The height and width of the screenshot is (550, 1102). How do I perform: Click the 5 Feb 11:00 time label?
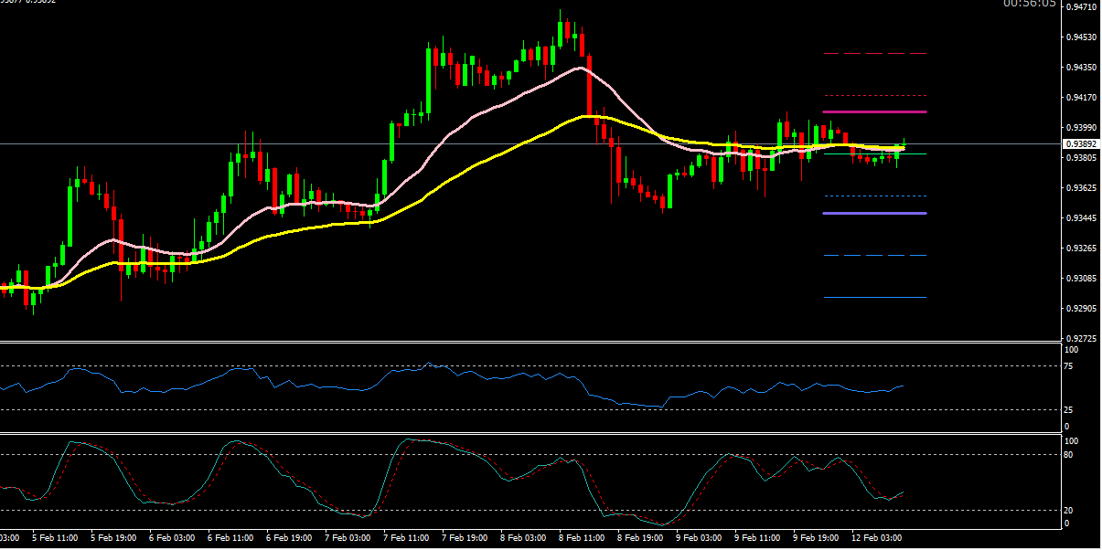[55, 538]
